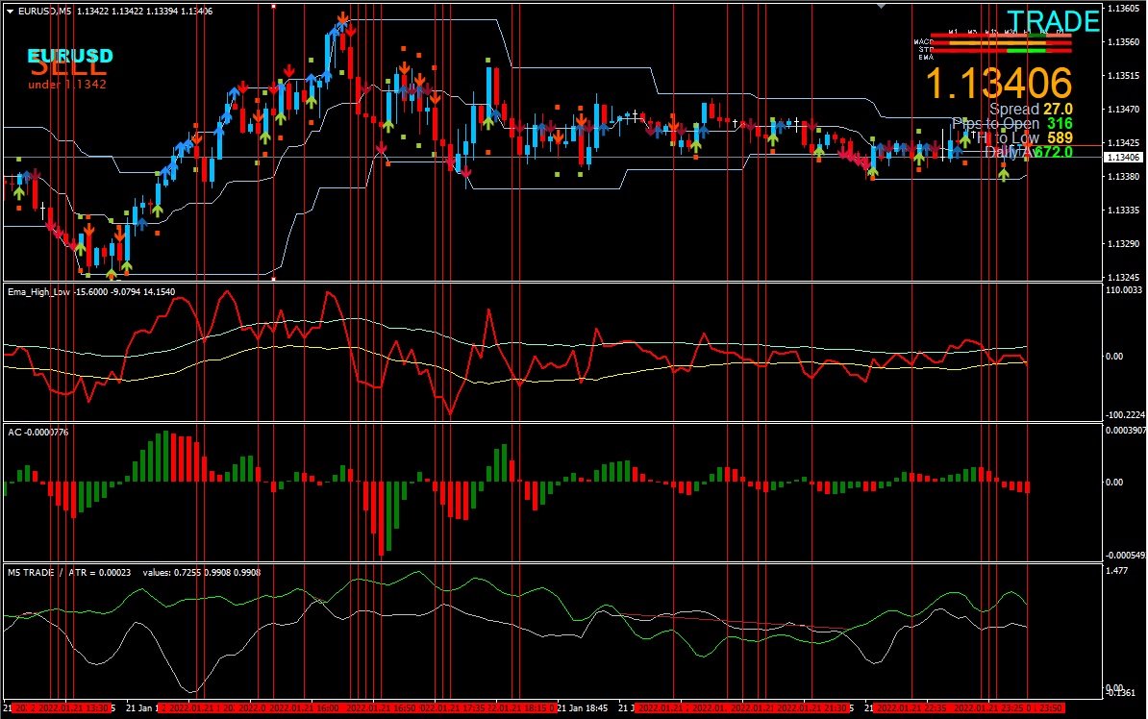Select the AC -0.0000776 indicator label
This screenshot has width=1148, height=719.
tap(38, 433)
